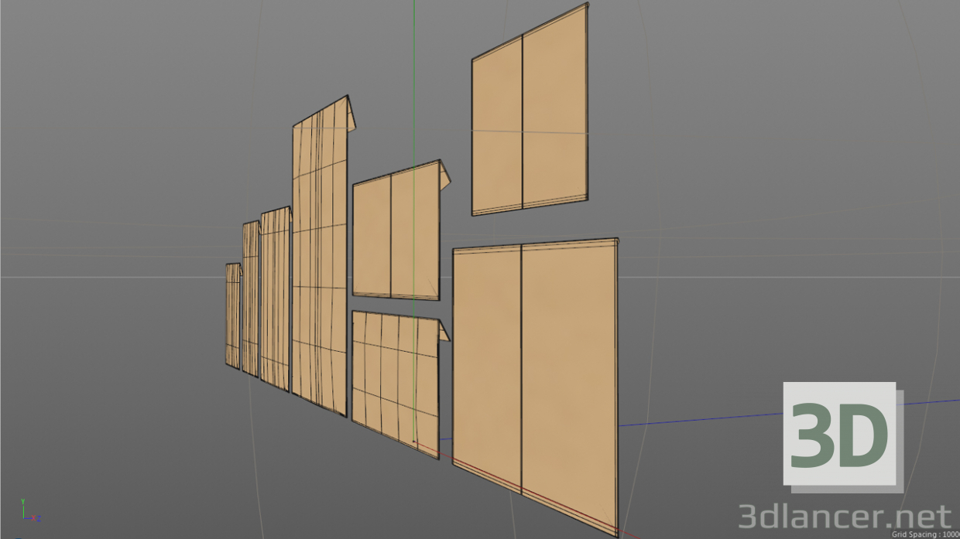Select the center flap panel with angled corner
Image resolution: width=960 pixels, height=539 pixels.
(x=395, y=232)
